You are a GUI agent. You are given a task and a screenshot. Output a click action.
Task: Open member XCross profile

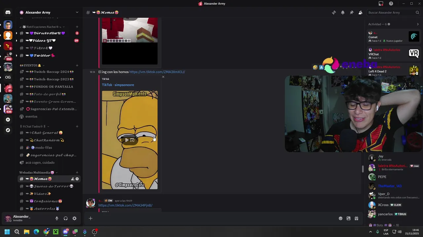tap(393, 205)
